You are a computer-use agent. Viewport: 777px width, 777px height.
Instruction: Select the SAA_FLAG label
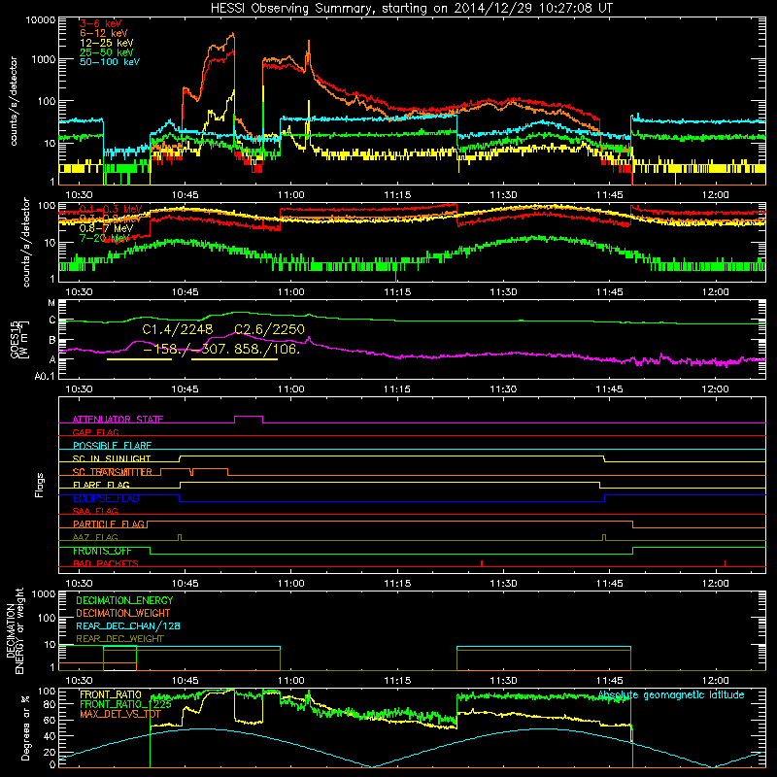click(95, 511)
